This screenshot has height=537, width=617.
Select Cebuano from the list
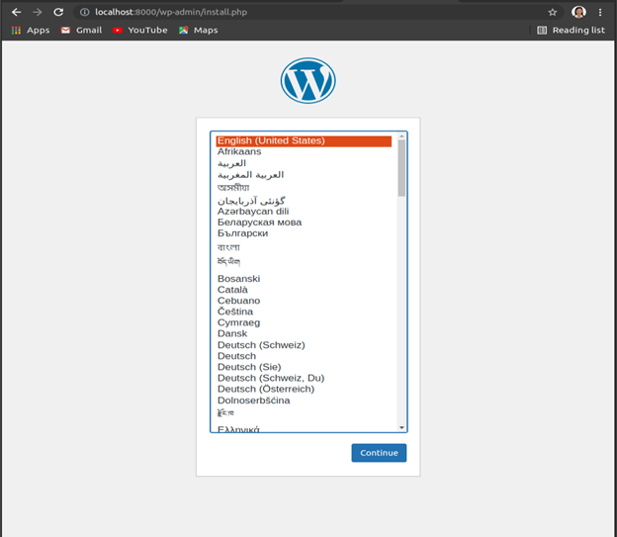pos(304,301)
